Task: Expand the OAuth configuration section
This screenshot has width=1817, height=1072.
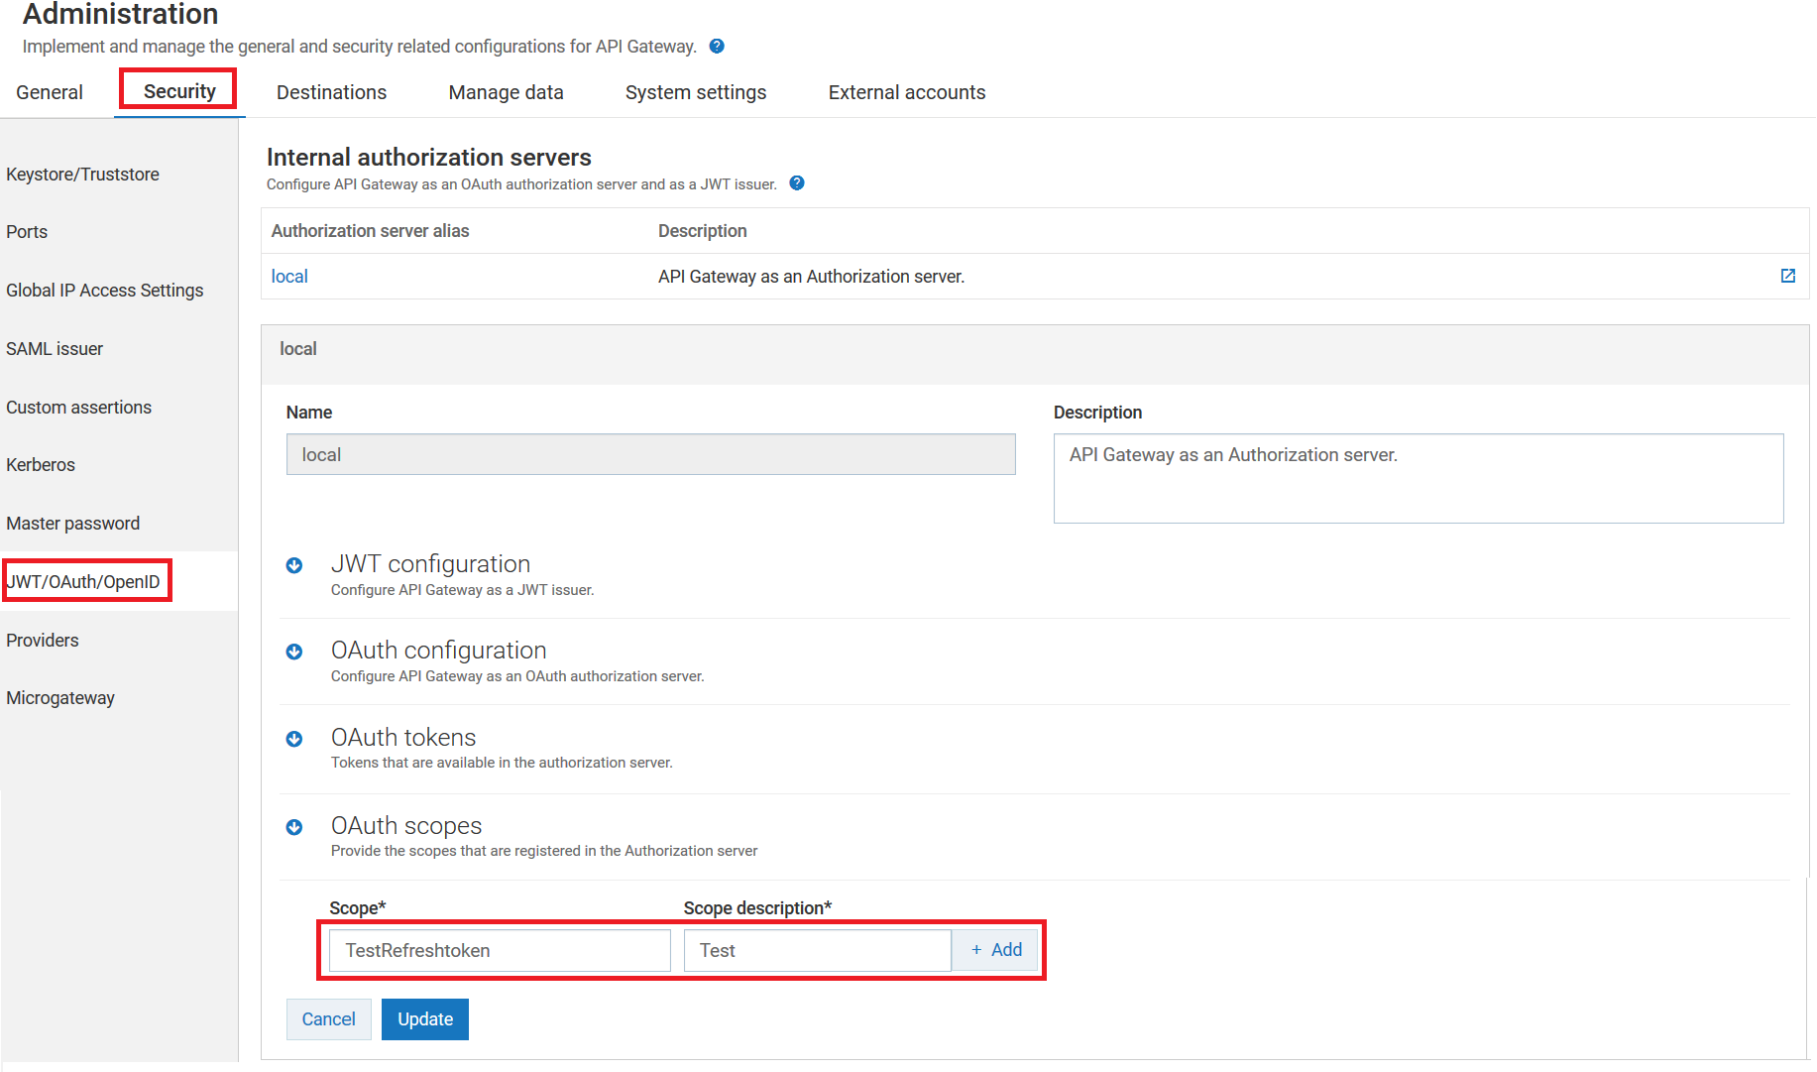Action: pyautogui.click(x=294, y=652)
